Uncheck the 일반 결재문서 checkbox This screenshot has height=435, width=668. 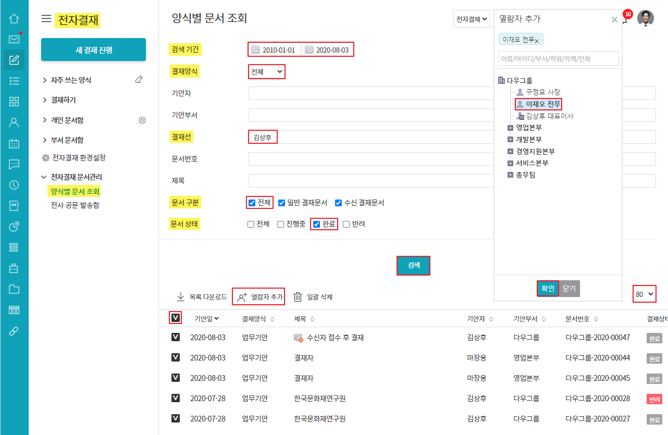tap(282, 203)
